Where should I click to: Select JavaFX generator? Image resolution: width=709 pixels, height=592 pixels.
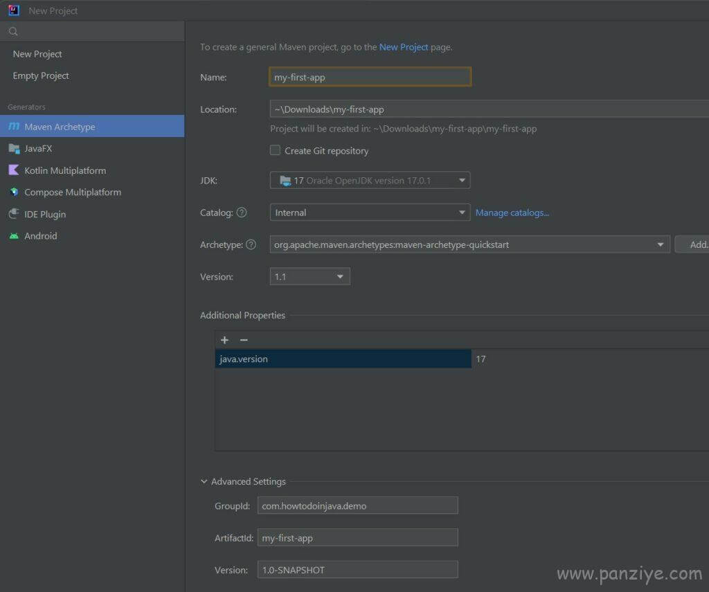[92, 148]
